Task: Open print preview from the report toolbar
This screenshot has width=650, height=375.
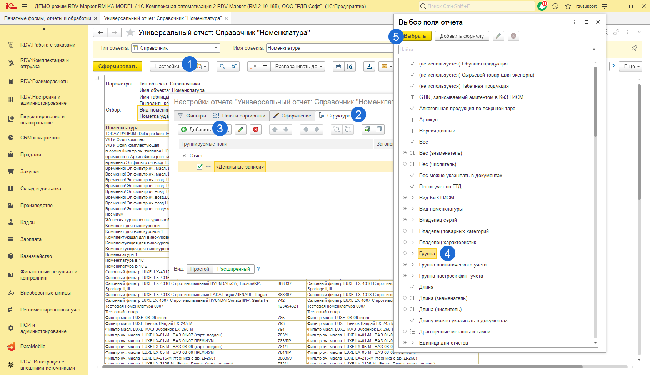Action: 350,66
